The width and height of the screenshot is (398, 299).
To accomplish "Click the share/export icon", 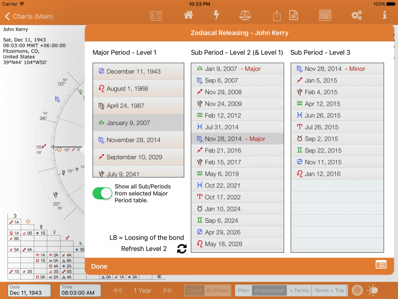I will point(276,15).
